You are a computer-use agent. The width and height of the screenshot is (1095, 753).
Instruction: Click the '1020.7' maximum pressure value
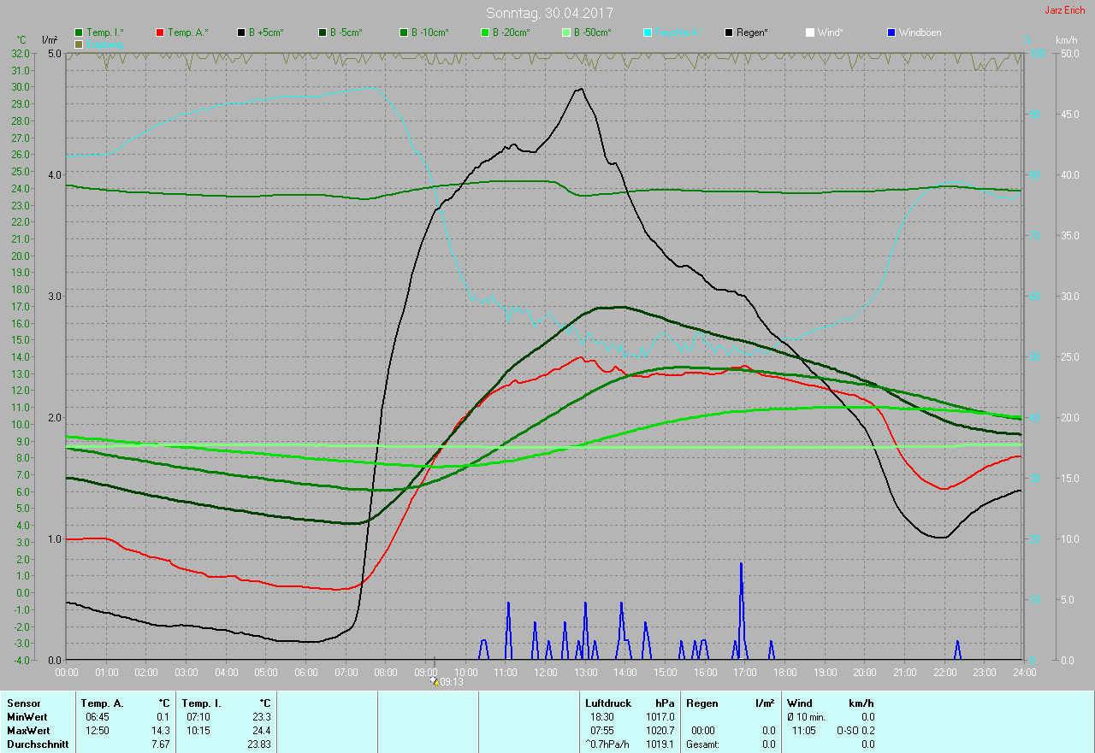coord(660,731)
